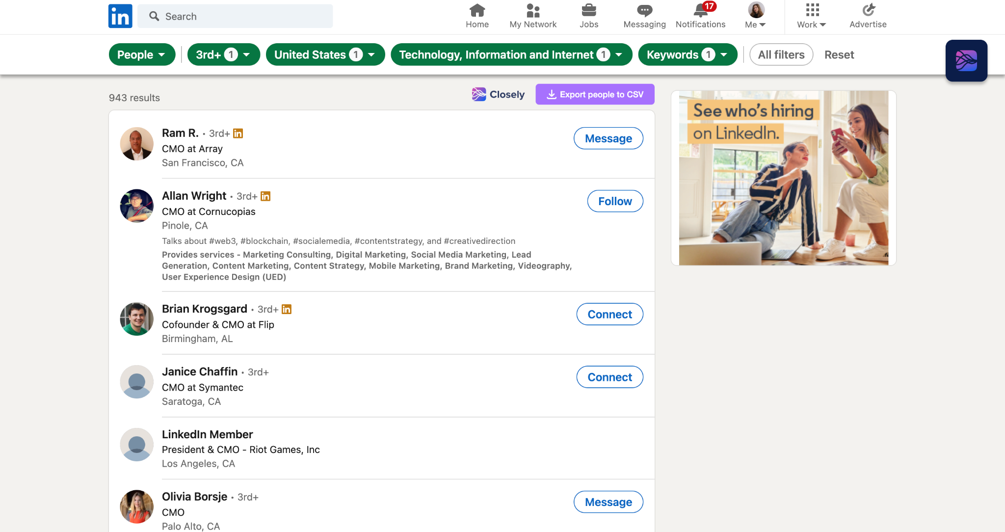The width and height of the screenshot is (1005, 532).
Task: Click the Closely logo beside results
Action: pyautogui.click(x=498, y=94)
